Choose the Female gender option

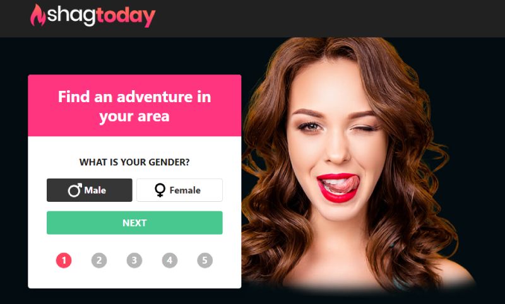tap(179, 190)
